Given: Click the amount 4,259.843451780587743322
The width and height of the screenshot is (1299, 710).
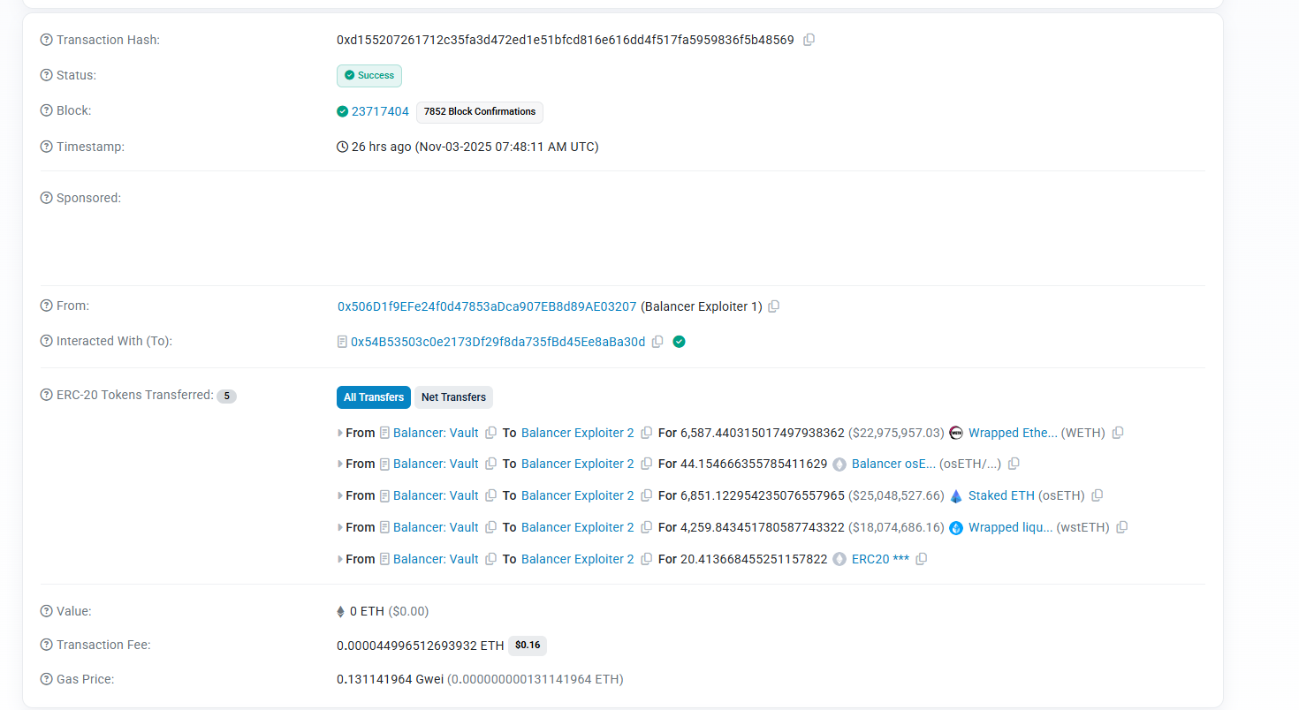Looking at the screenshot, I should click(x=763, y=527).
